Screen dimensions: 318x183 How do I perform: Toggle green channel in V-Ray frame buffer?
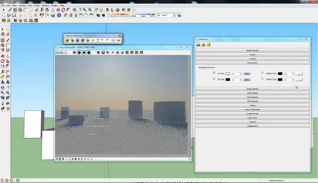[84, 53]
